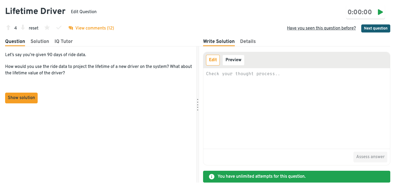Image resolution: width=397 pixels, height=189 pixels.
Task: Start the timer with green play button
Action: pos(380,12)
